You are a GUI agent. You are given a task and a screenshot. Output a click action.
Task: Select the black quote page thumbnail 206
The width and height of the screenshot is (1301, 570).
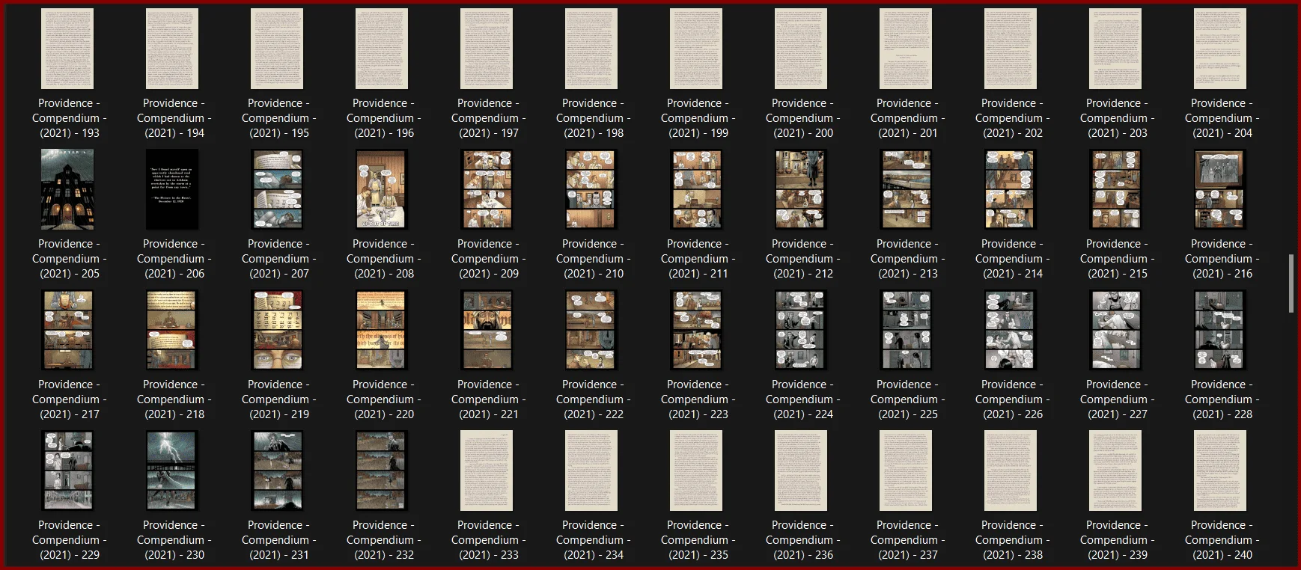[x=172, y=189]
